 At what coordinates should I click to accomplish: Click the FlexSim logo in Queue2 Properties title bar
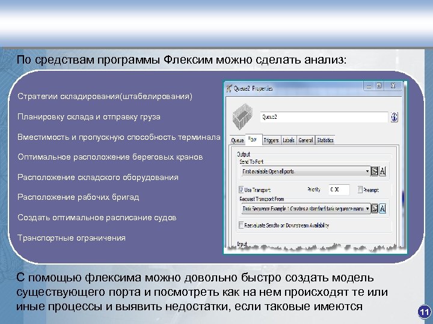tap(229, 88)
